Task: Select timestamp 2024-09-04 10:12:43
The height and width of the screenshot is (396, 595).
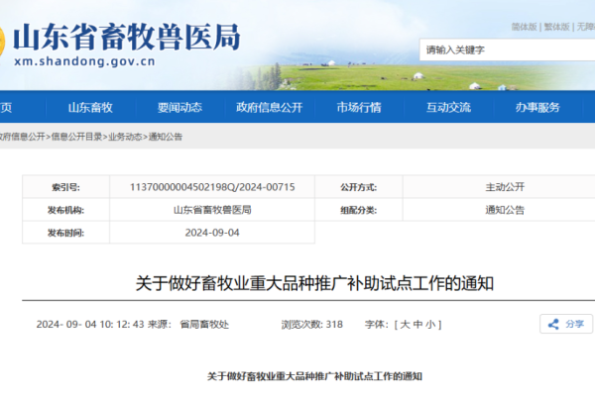Action: click(90, 325)
